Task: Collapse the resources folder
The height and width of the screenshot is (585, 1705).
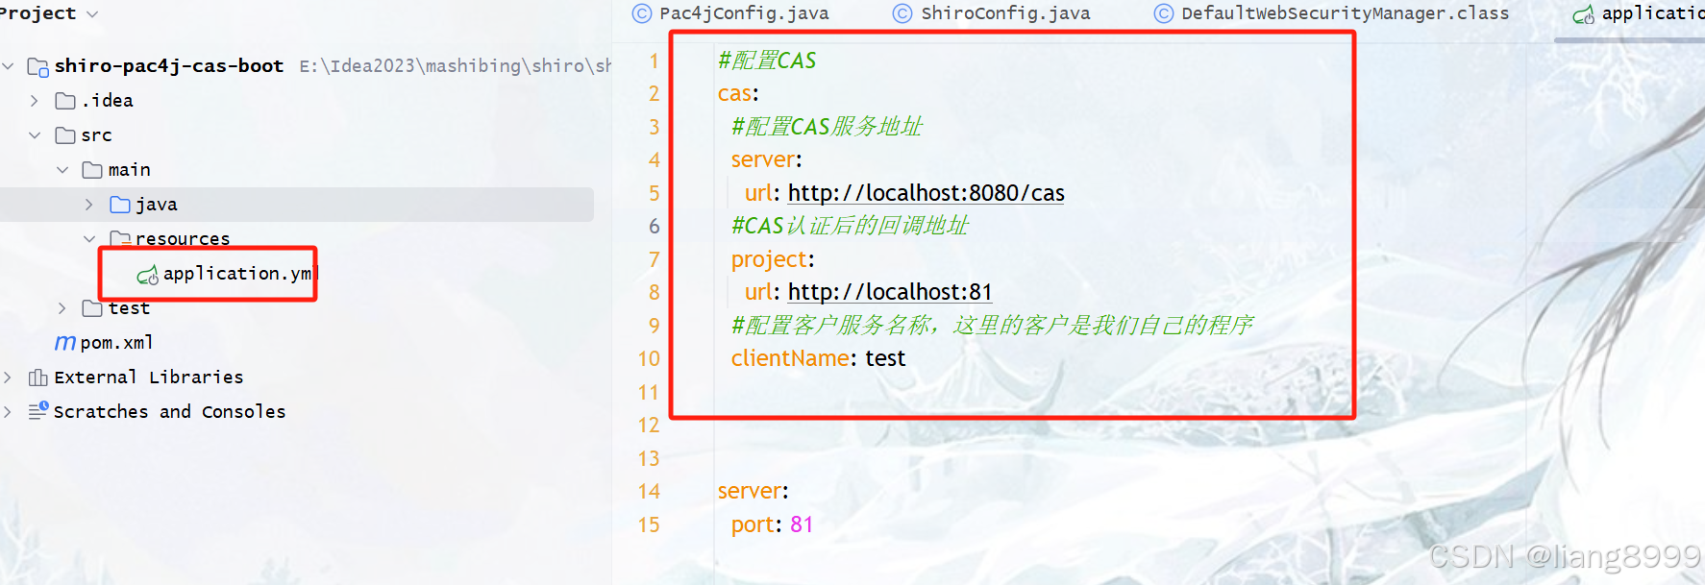Action: (89, 238)
